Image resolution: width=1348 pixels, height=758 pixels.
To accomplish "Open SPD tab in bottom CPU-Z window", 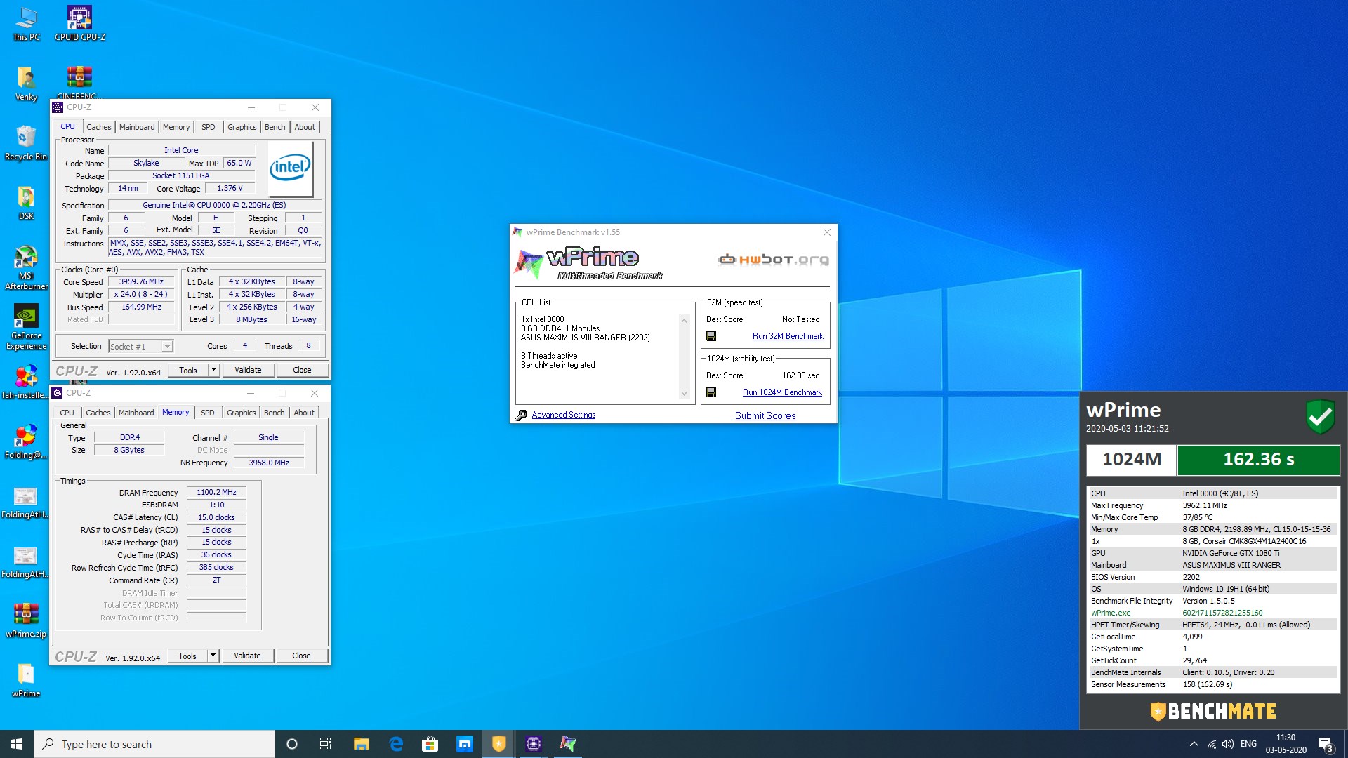I will 208,413.
